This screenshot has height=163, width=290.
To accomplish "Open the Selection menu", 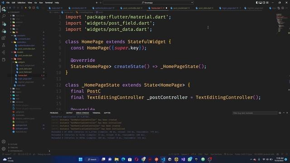I will [21, 3].
